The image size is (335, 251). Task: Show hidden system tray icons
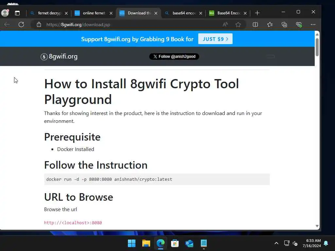(x=276, y=243)
